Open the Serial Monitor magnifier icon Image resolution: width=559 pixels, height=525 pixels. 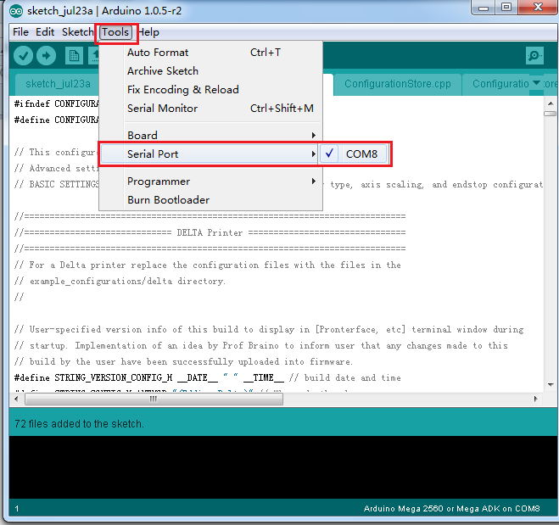[534, 56]
